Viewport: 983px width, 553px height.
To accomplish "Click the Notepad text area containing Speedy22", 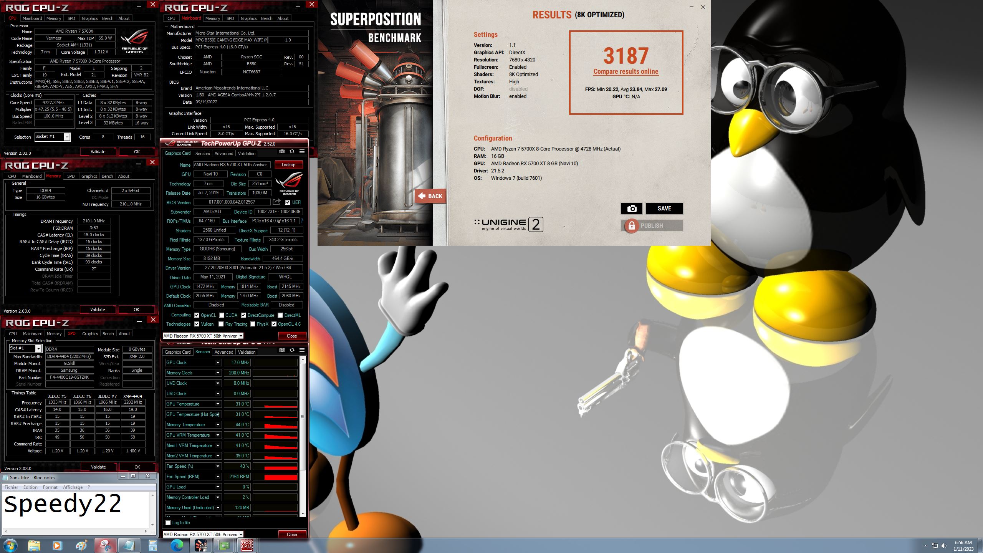I will (75, 510).
